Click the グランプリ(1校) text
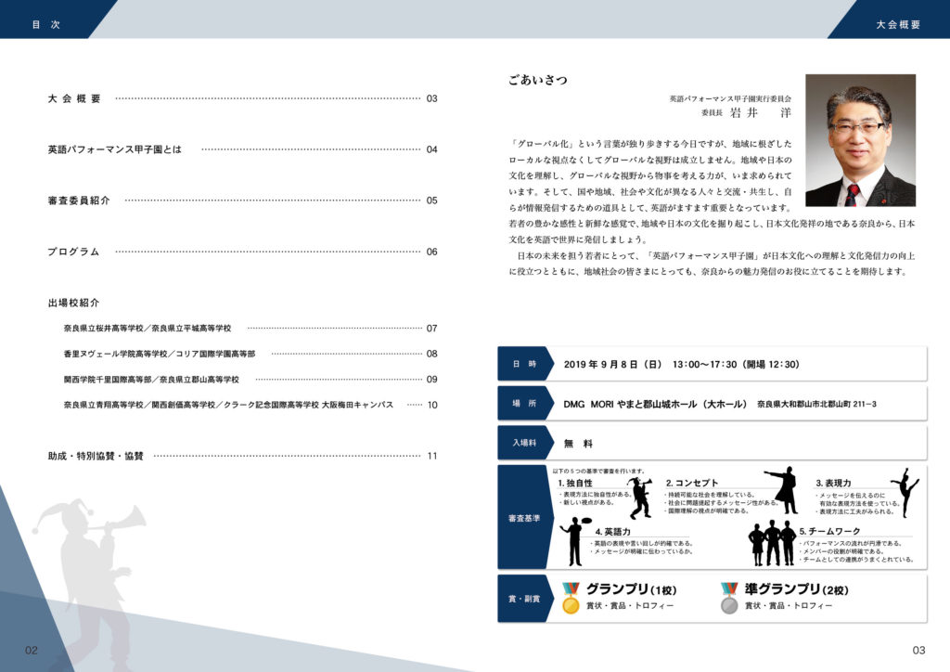Viewport: 950px width, 672px height. click(631, 589)
